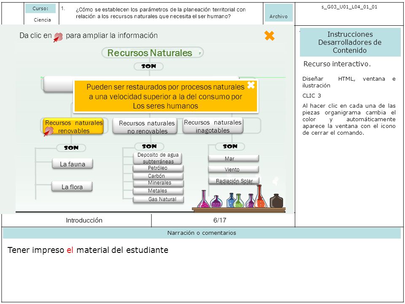The height and width of the screenshot is (304, 405).
Task: Click the SON label under Recursos Naturales
Action: tap(148, 66)
